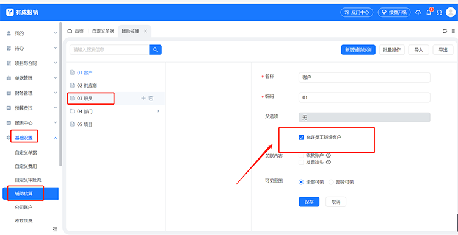
Task: Expand 项目与合同 sidebar menu
Action: click(x=31, y=63)
